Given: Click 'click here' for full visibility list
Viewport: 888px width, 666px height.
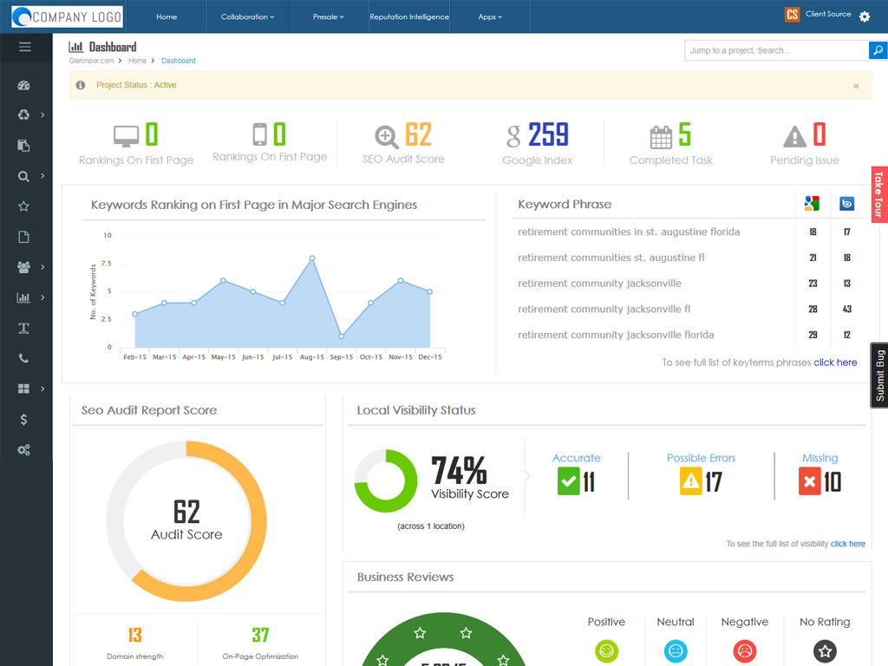Looking at the screenshot, I should pyautogui.click(x=847, y=544).
